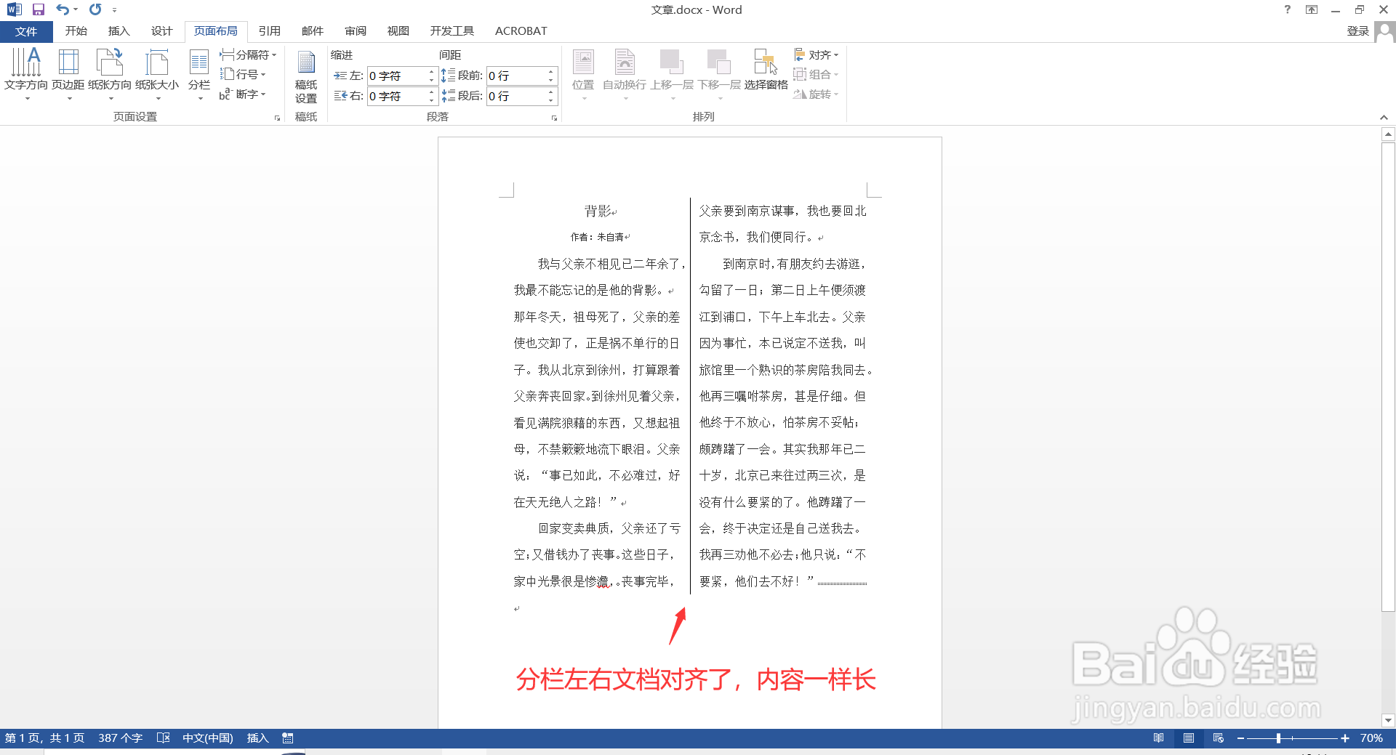This screenshot has height=755, width=1396.
Task: Switch to the Design (设计) tab
Action: 161,31
